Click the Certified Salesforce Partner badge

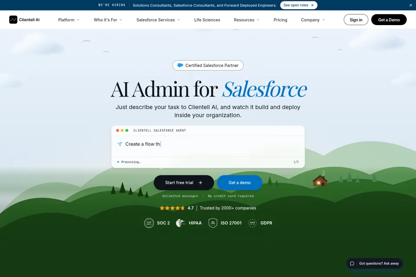click(208, 65)
